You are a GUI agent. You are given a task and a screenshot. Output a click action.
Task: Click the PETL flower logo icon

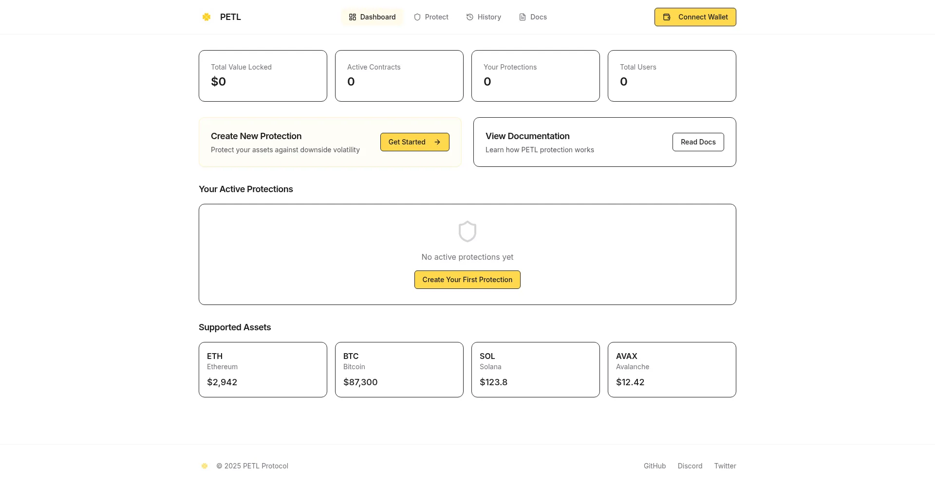click(206, 17)
